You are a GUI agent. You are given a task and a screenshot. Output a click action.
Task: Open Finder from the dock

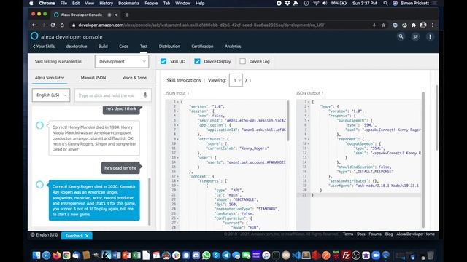(36, 255)
